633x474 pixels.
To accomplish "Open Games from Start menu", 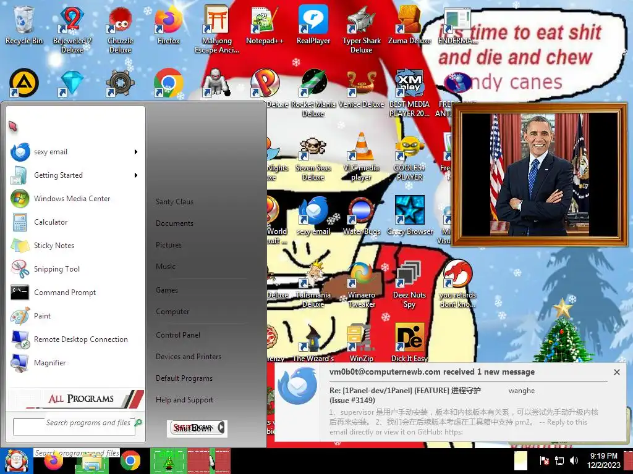I will click(x=167, y=290).
